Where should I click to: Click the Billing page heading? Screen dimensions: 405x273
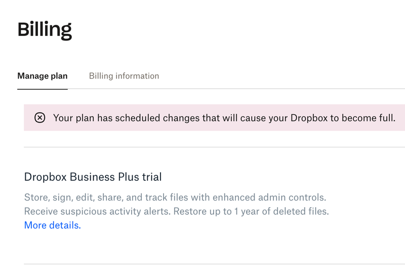click(45, 29)
